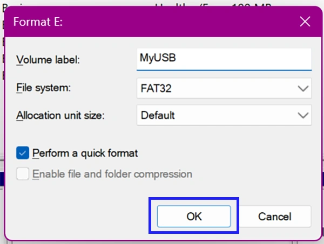Click the 'Volume label:' caption
The width and height of the screenshot is (324, 244).
click(x=48, y=60)
